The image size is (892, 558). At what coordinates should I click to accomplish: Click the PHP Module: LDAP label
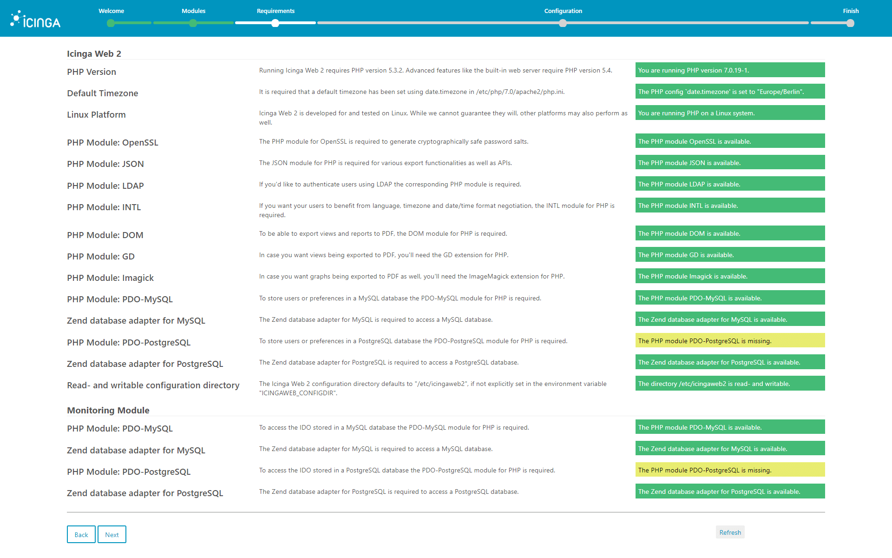105,186
